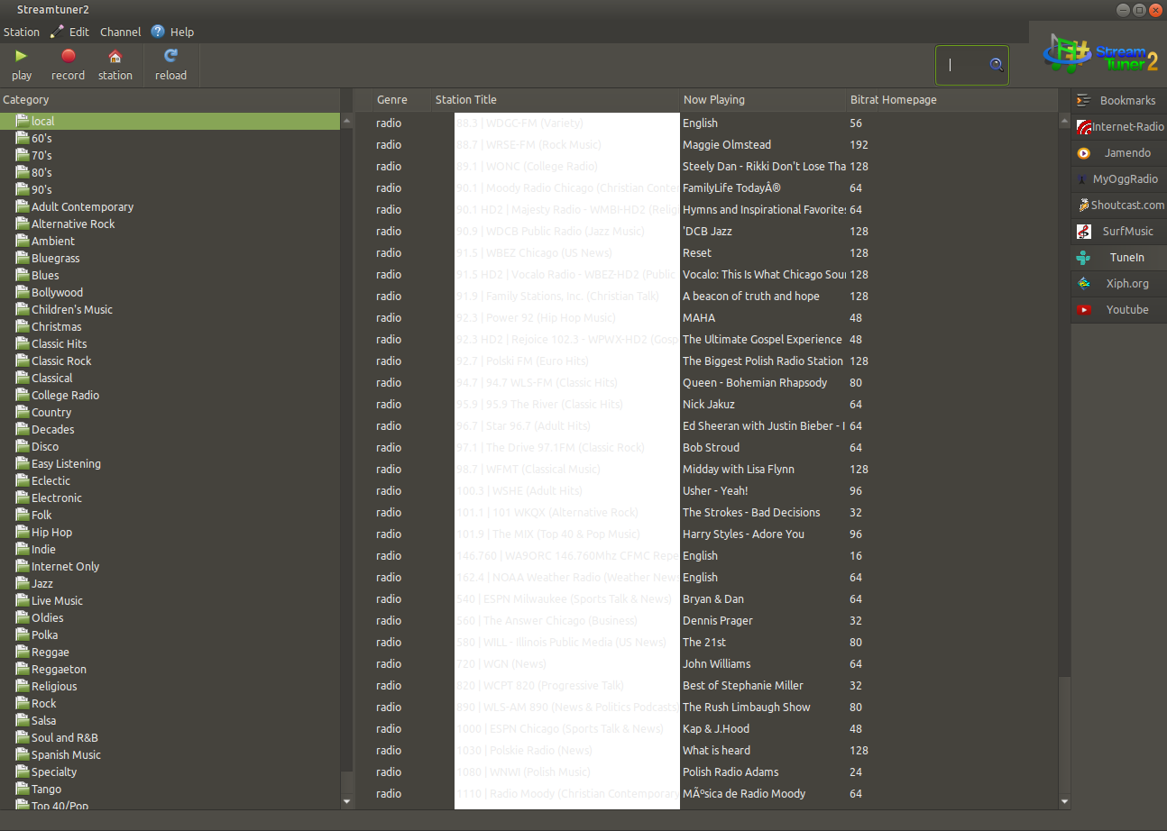Open the Station menu
The image size is (1167, 831).
tap(22, 32)
